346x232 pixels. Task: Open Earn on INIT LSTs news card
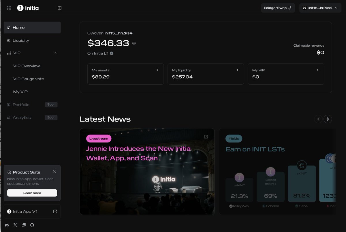278,172
